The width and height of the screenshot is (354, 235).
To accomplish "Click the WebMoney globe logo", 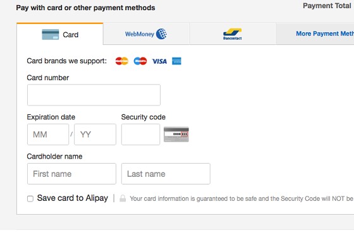I will point(161,34).
